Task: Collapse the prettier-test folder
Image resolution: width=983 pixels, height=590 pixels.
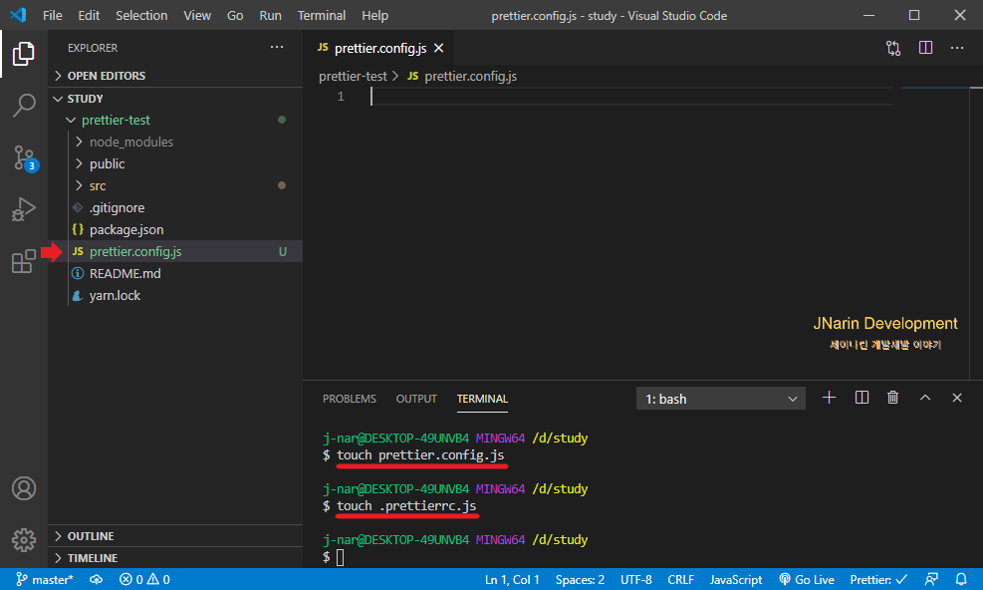Action: point(175,120)
